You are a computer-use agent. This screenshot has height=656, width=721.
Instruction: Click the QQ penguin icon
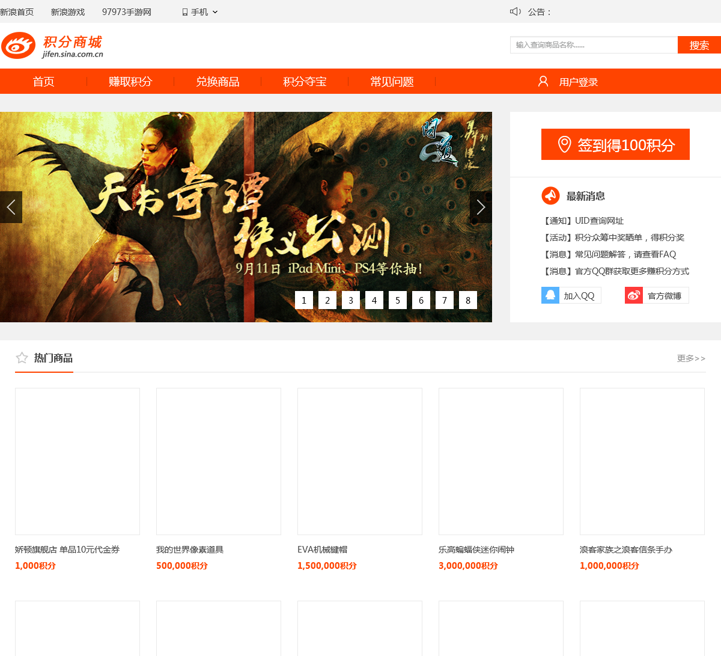pos(550,295)
